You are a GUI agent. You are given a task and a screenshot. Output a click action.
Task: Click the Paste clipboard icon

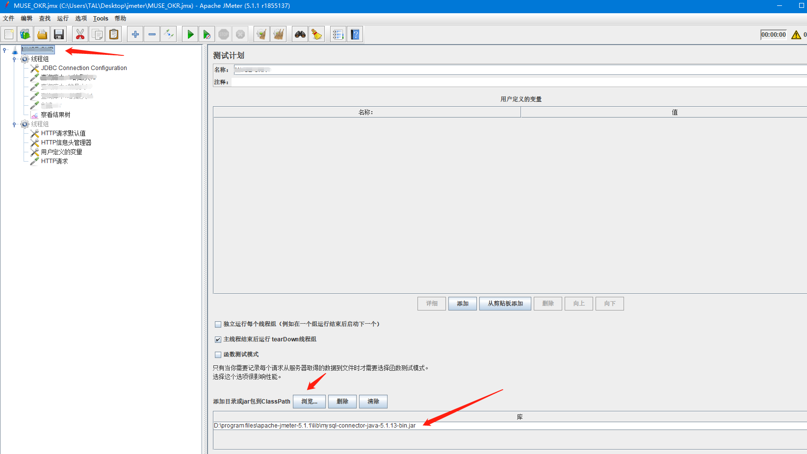pos(114,34)
